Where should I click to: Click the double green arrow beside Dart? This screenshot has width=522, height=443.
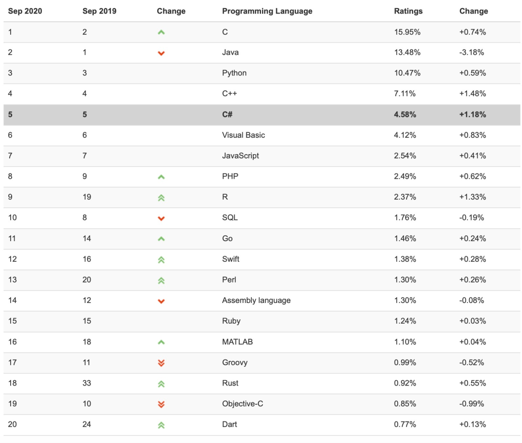coord(161,425)
